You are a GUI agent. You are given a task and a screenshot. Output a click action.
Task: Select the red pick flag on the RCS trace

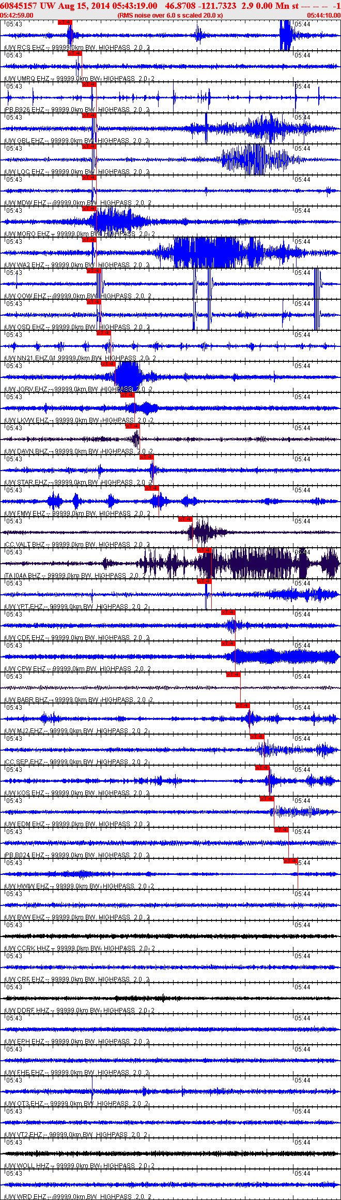click(65, 22)
